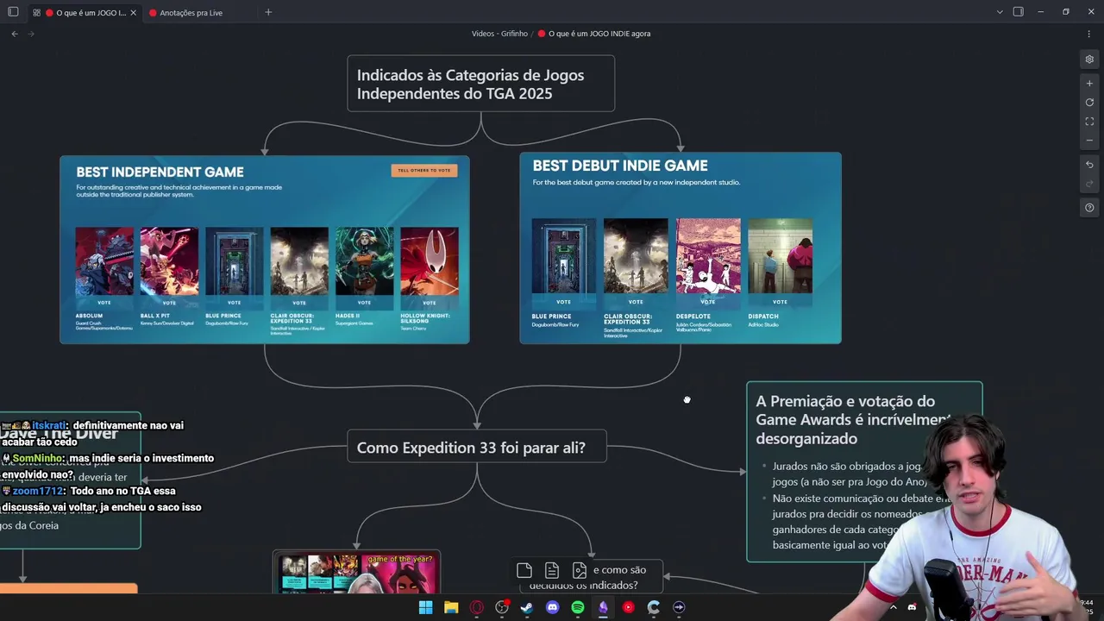Add note from vault to canvas

552,570
